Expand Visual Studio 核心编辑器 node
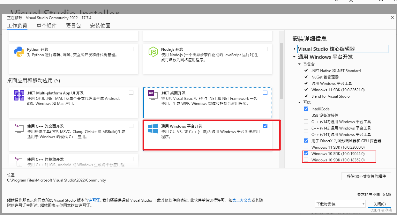 (x=295, y=49)
